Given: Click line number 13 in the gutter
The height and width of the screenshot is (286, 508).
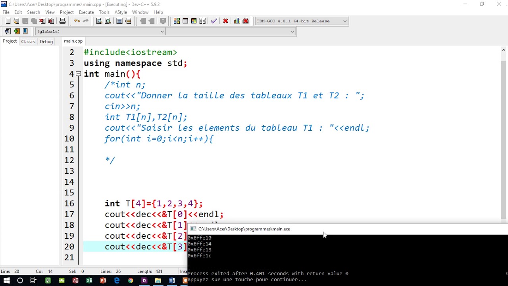Looking at the screenshot, I should coord(69,171).
